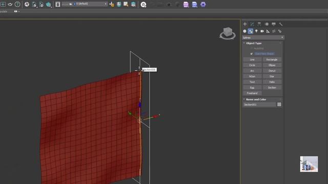Open the Hierarchy panel tab
This screenshot has height=184, width=328.
tap(259, 24)
